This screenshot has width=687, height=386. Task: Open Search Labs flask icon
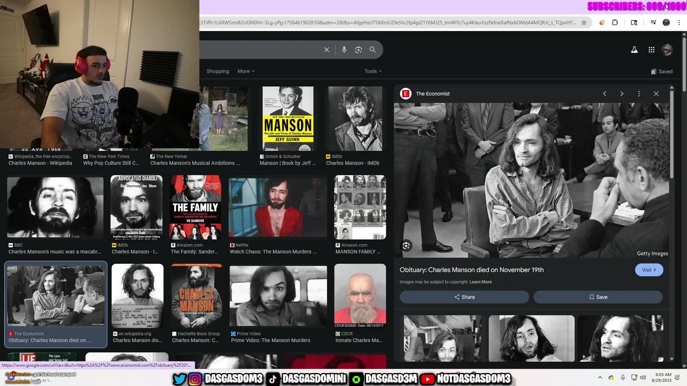tap(634, 50)
